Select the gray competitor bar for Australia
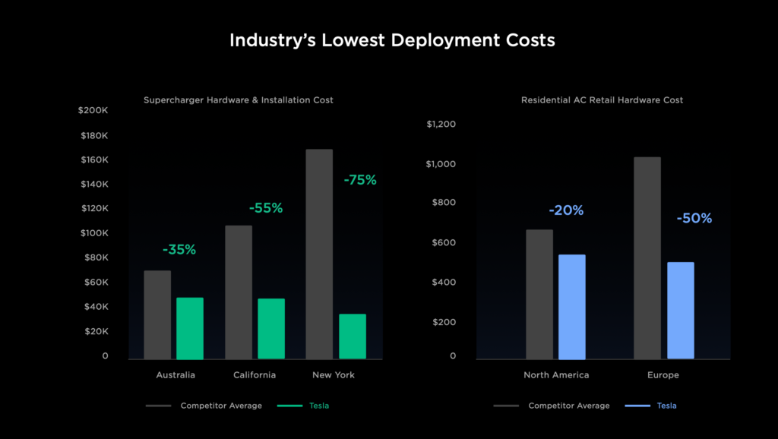 point(157,315)
